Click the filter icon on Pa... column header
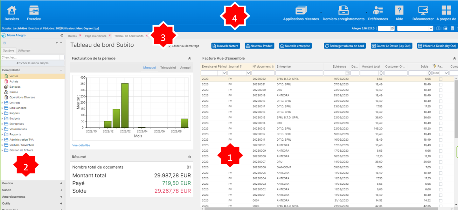Viewport: 458px width, 210px height. click(x=435, y=67)
